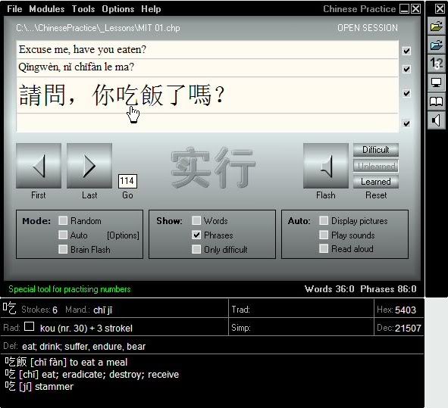Open the Help menu
The height and width of the screenshot is (408, 448).
pyautogui.click(x=151, y=9)
